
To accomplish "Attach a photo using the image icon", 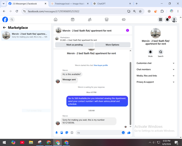I will (62, 132).
